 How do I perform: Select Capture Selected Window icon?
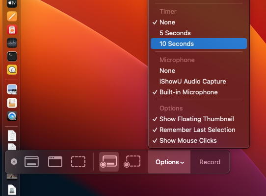coord(55,162)
